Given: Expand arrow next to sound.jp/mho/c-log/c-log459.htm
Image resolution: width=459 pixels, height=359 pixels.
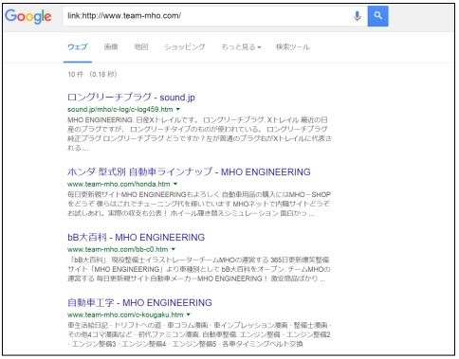Looking at the screenshot, I should pyautogui.click(x=178, y=109).
